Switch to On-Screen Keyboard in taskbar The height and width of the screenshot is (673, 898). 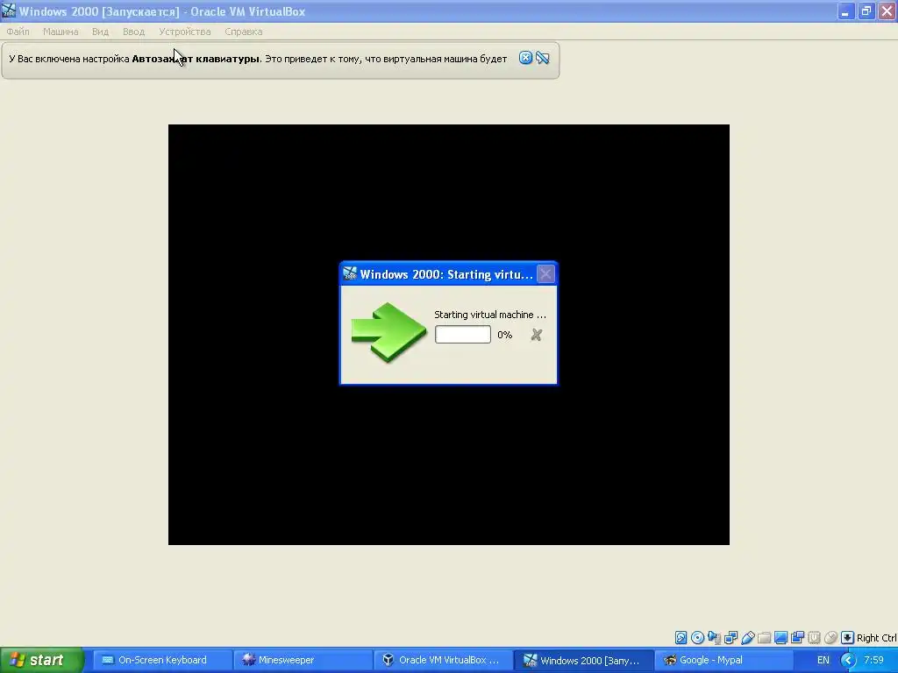162,660
